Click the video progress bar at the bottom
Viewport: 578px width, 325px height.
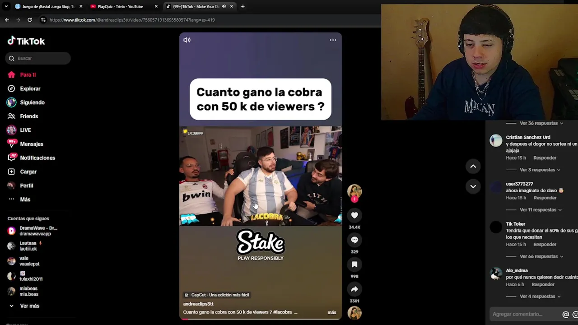[x=261, y=319]
